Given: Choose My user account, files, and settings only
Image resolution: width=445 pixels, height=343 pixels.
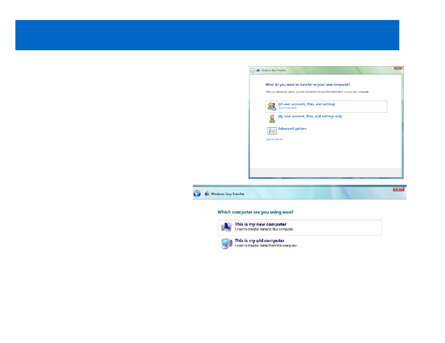Looking at the screenshot, I should [310, 116].
